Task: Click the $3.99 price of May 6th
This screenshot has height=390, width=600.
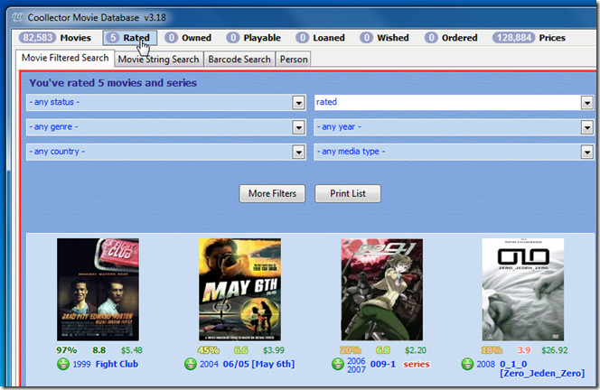Action: tap(274, 350)
